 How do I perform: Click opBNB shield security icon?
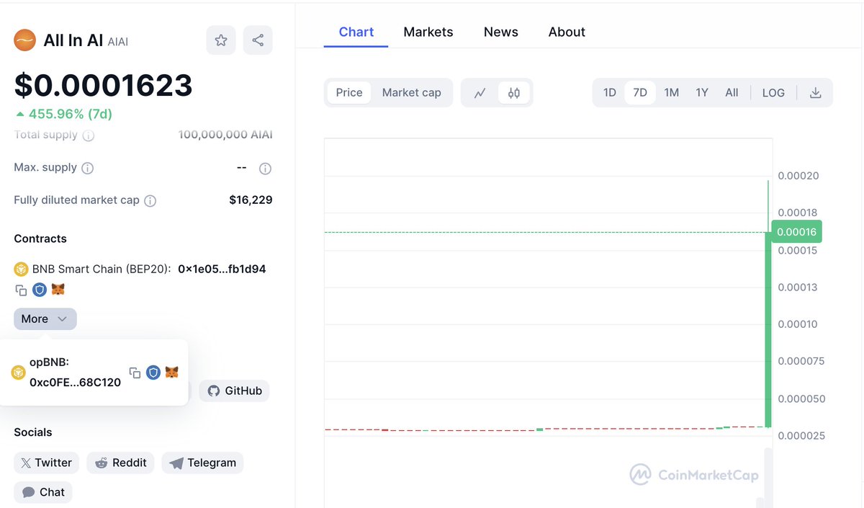click(x=153, y=373)
